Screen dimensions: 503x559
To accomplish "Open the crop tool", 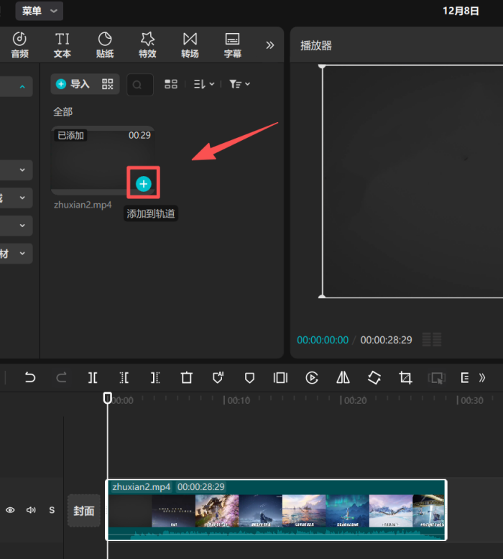I will [405, 377].
